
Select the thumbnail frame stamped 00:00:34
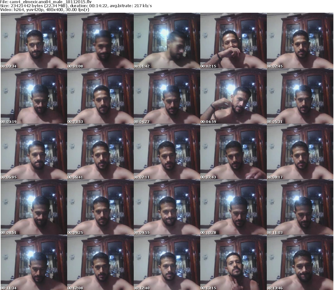click(x=34, y=40)
